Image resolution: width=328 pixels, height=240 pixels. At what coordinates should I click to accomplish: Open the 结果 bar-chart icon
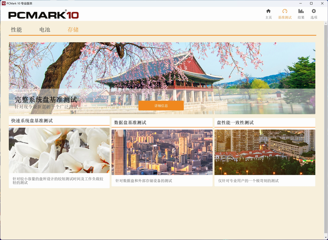tap(301, 11)
